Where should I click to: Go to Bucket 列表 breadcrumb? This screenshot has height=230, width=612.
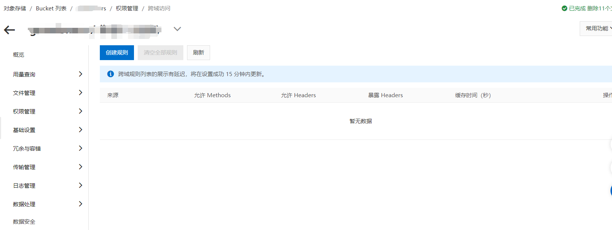pos(51,8)
